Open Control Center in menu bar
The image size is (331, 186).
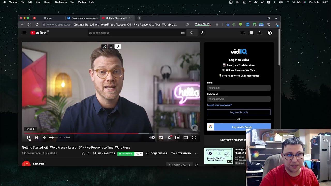pyautogui.click(x=299, y=2)
